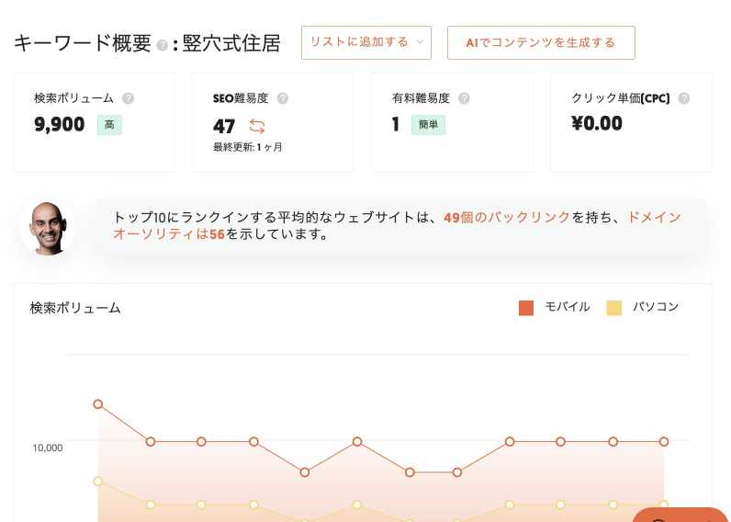Image resolution: width=731 pixels, height=522 pixels.
Task: Click the help icon beside SEO難易度
Action: click(x=283, y=98)
